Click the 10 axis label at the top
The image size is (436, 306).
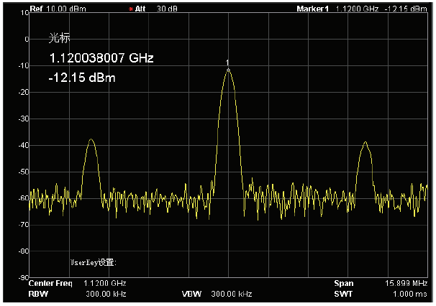coord(25,13)
